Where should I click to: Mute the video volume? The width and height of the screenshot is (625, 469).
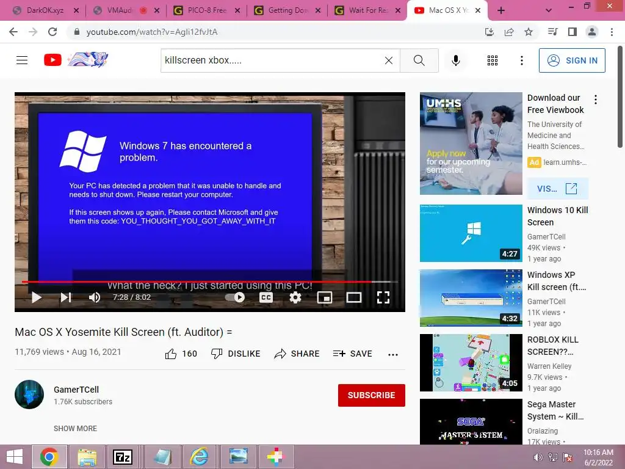click(95, 297)
